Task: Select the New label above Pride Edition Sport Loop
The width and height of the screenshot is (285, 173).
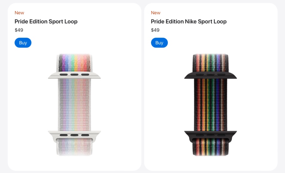Action: (19, 13)
